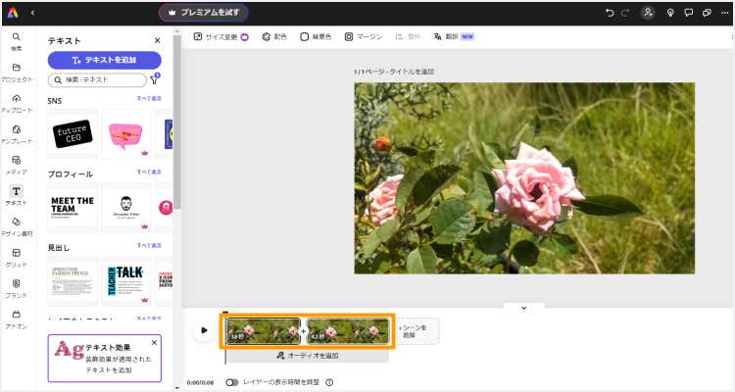Open the ブランド sidebar tab

[x=17, y=289]
